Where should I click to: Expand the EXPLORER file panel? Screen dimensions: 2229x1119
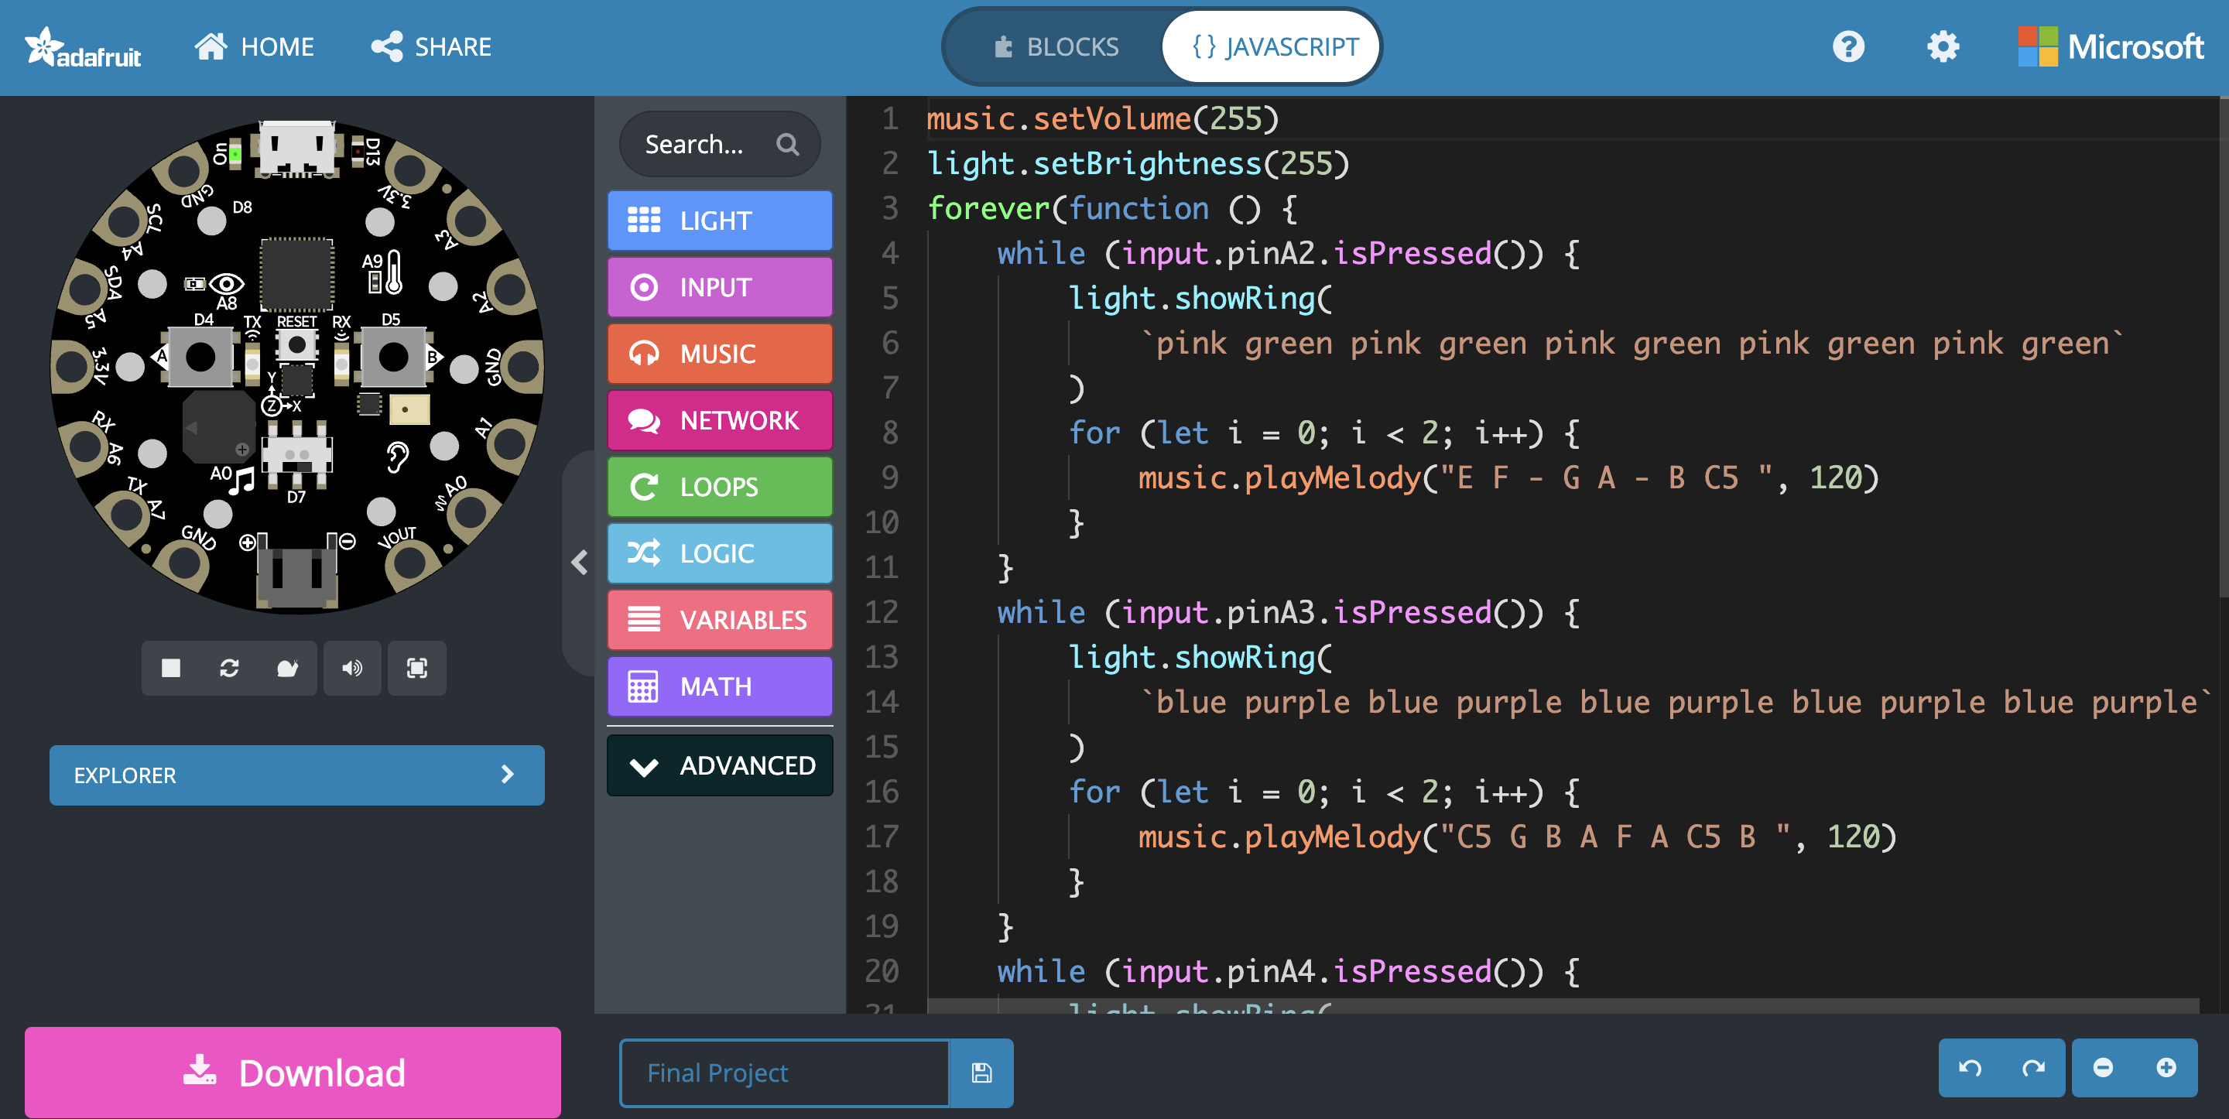296,775
